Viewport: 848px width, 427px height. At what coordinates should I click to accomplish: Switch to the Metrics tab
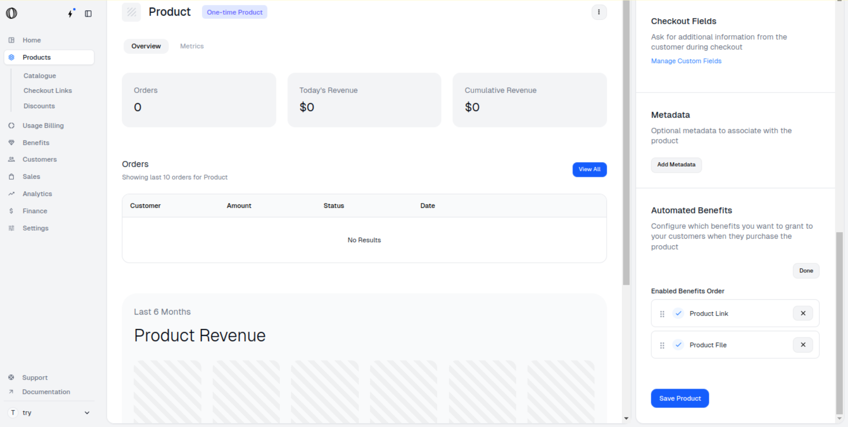point(191,46)
